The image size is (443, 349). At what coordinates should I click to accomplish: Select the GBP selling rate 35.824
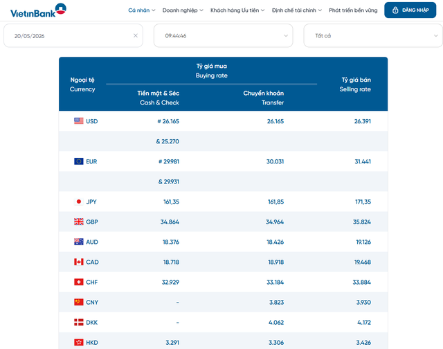[362, 222]
